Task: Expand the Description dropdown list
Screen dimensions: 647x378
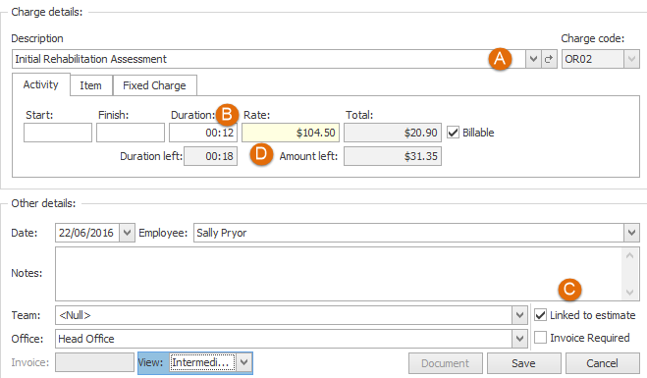Action: 533,59
